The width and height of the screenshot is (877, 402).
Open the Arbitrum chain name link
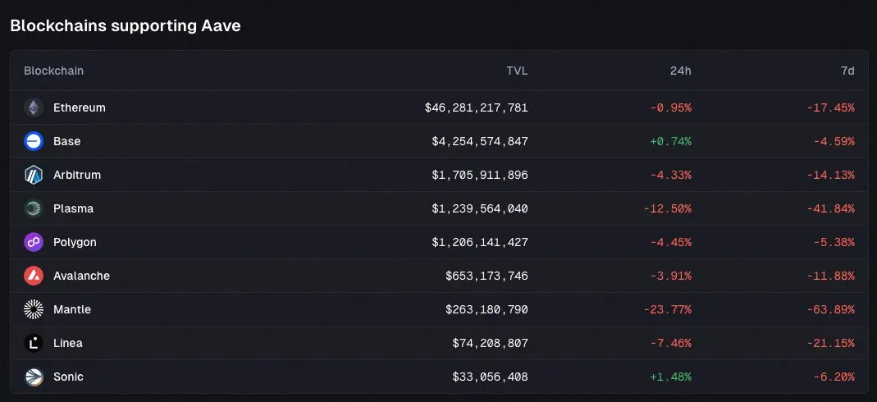tap(77, 175)
